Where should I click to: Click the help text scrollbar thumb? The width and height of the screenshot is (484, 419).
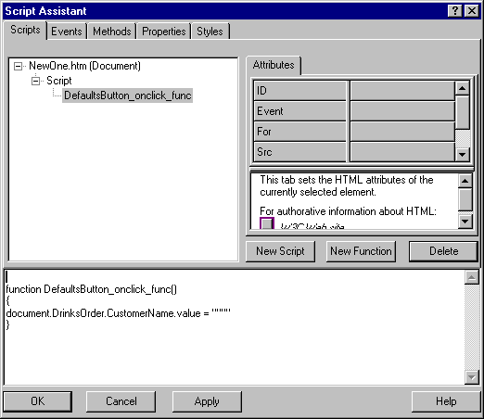click(465, 199)
